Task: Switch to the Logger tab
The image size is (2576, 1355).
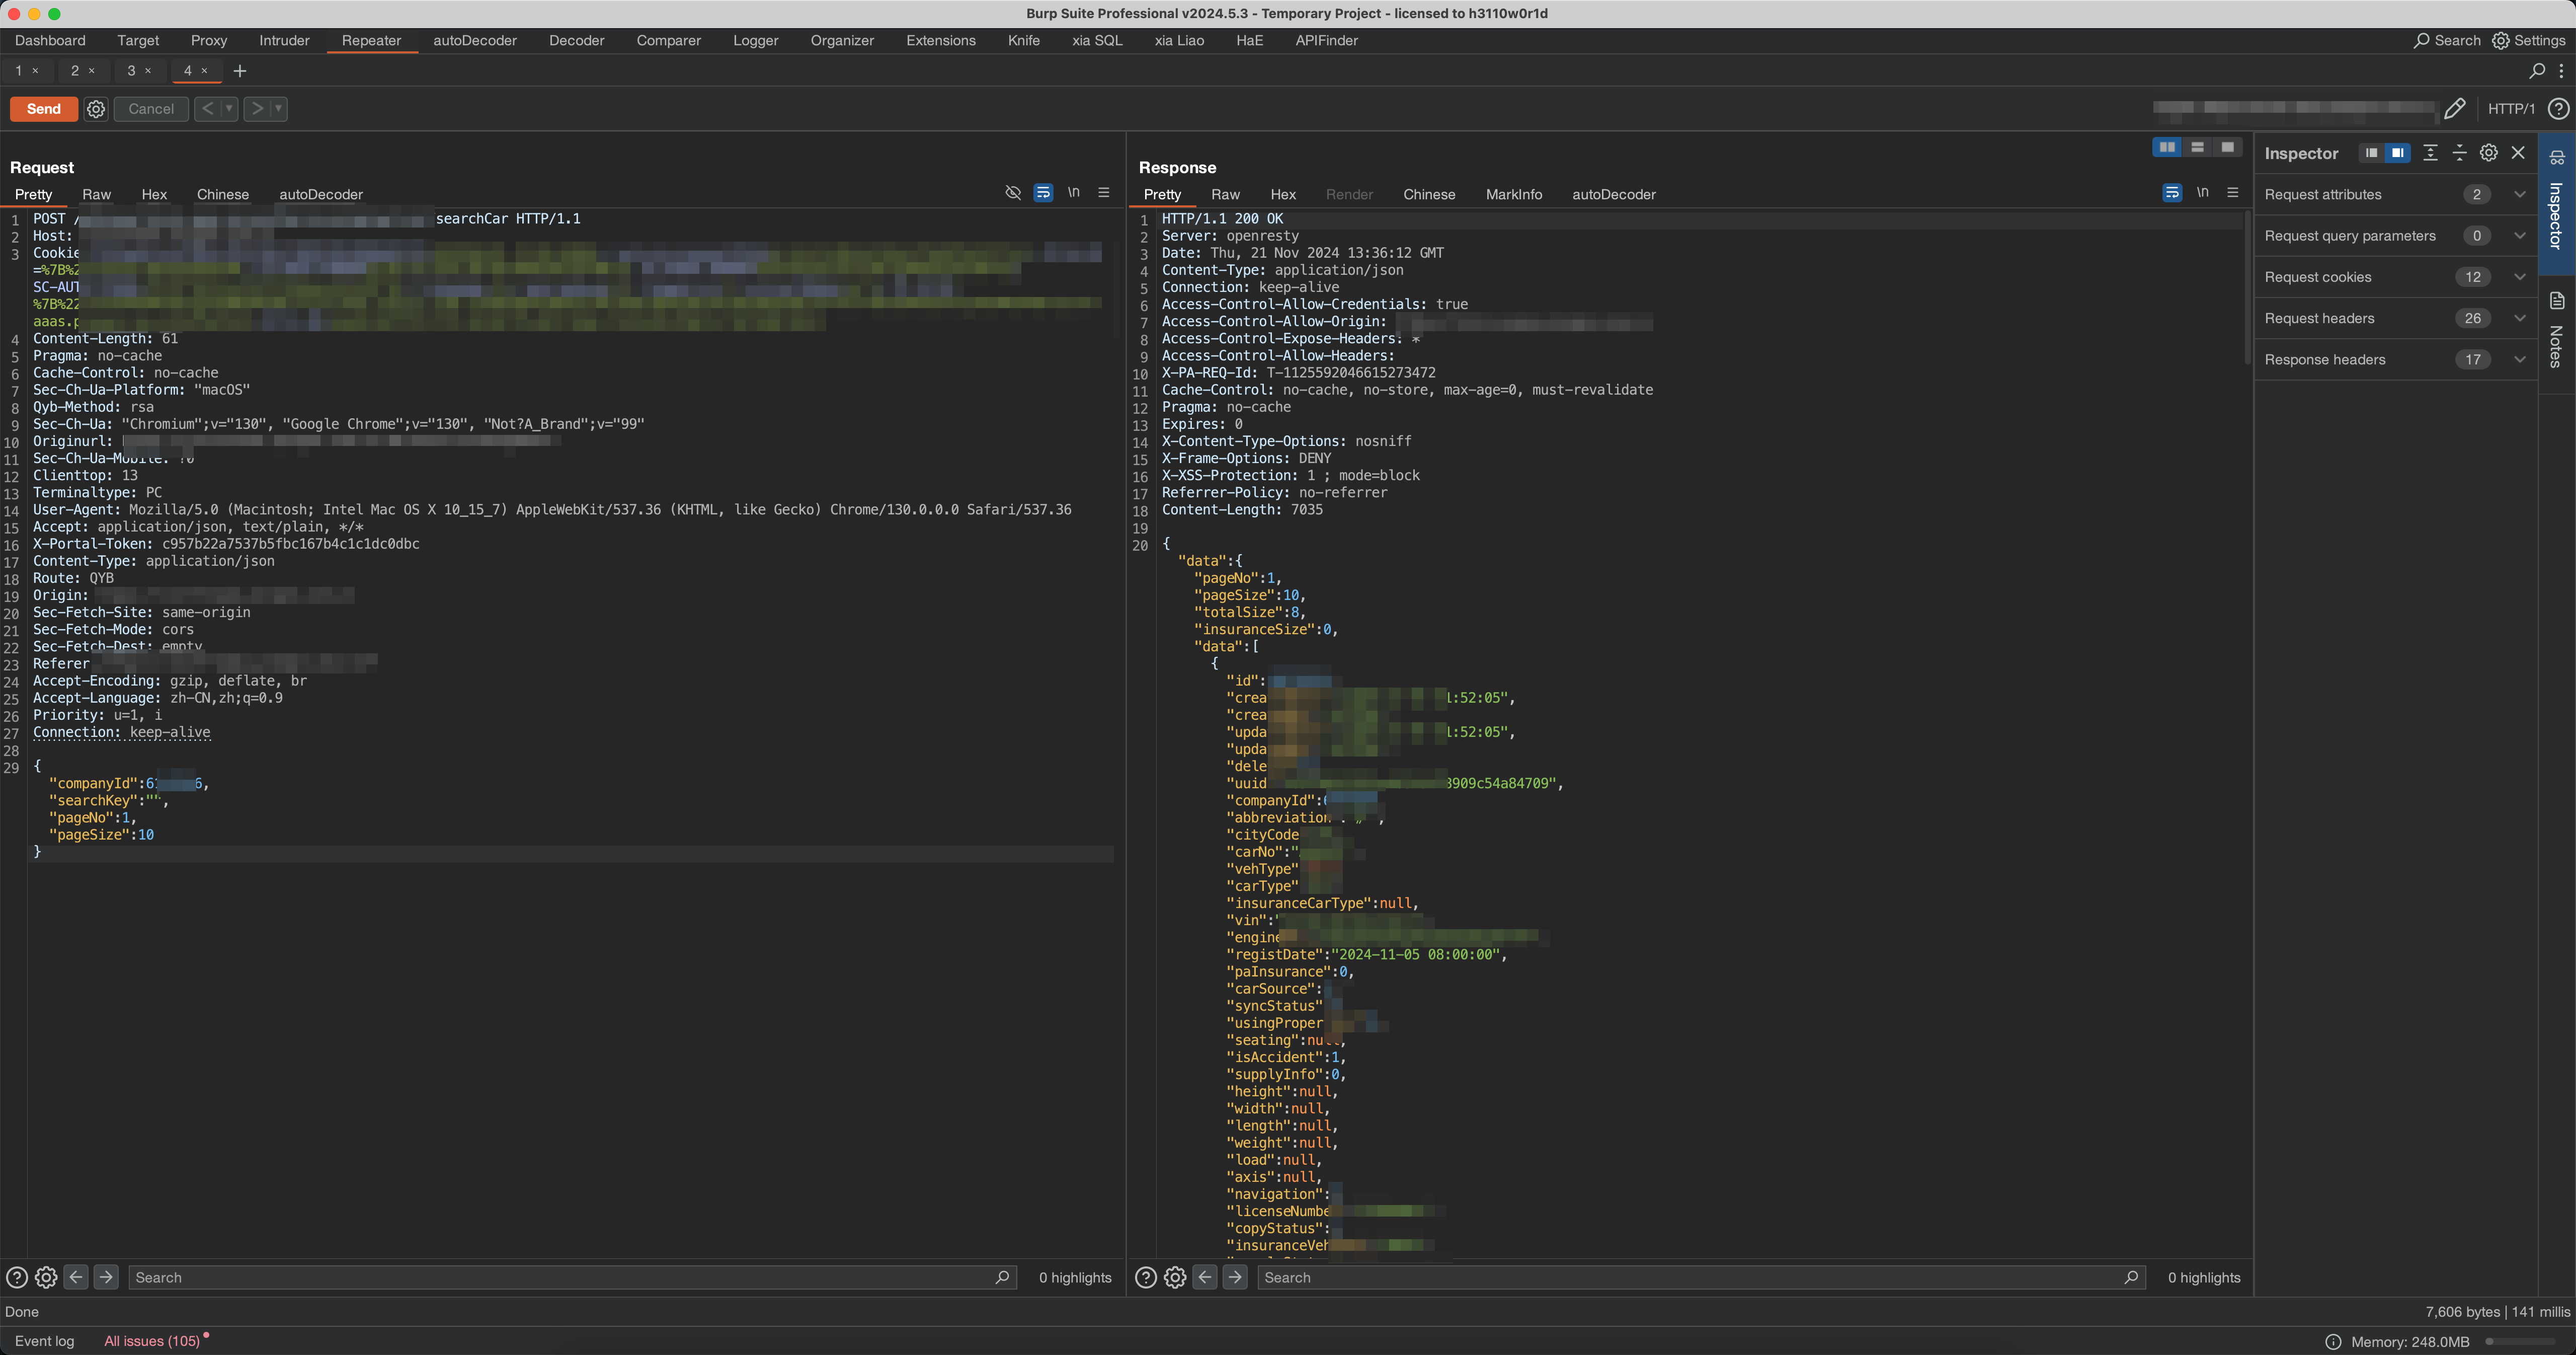Action: (755, 41)
